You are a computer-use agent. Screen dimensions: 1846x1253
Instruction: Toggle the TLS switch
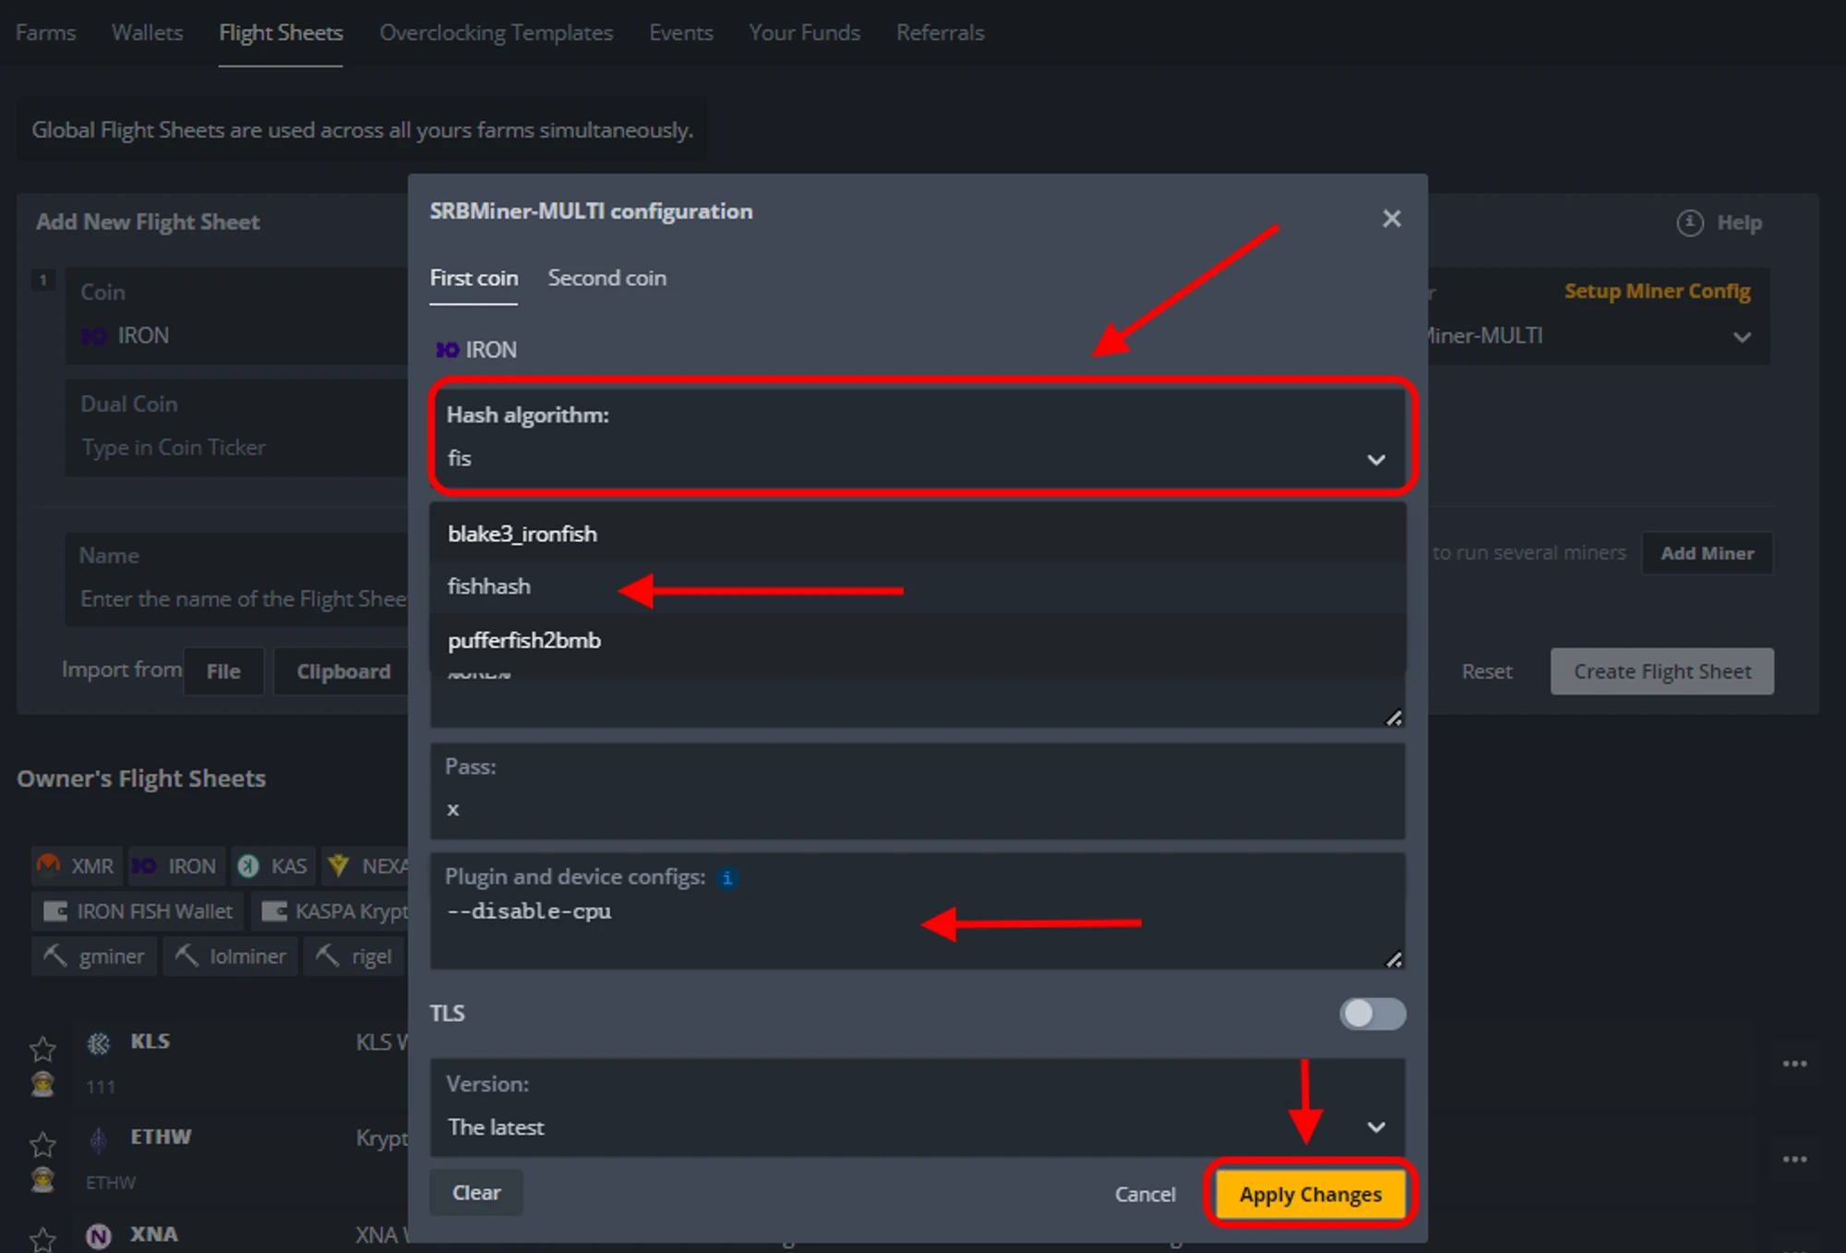(x=1372, y=1014)
